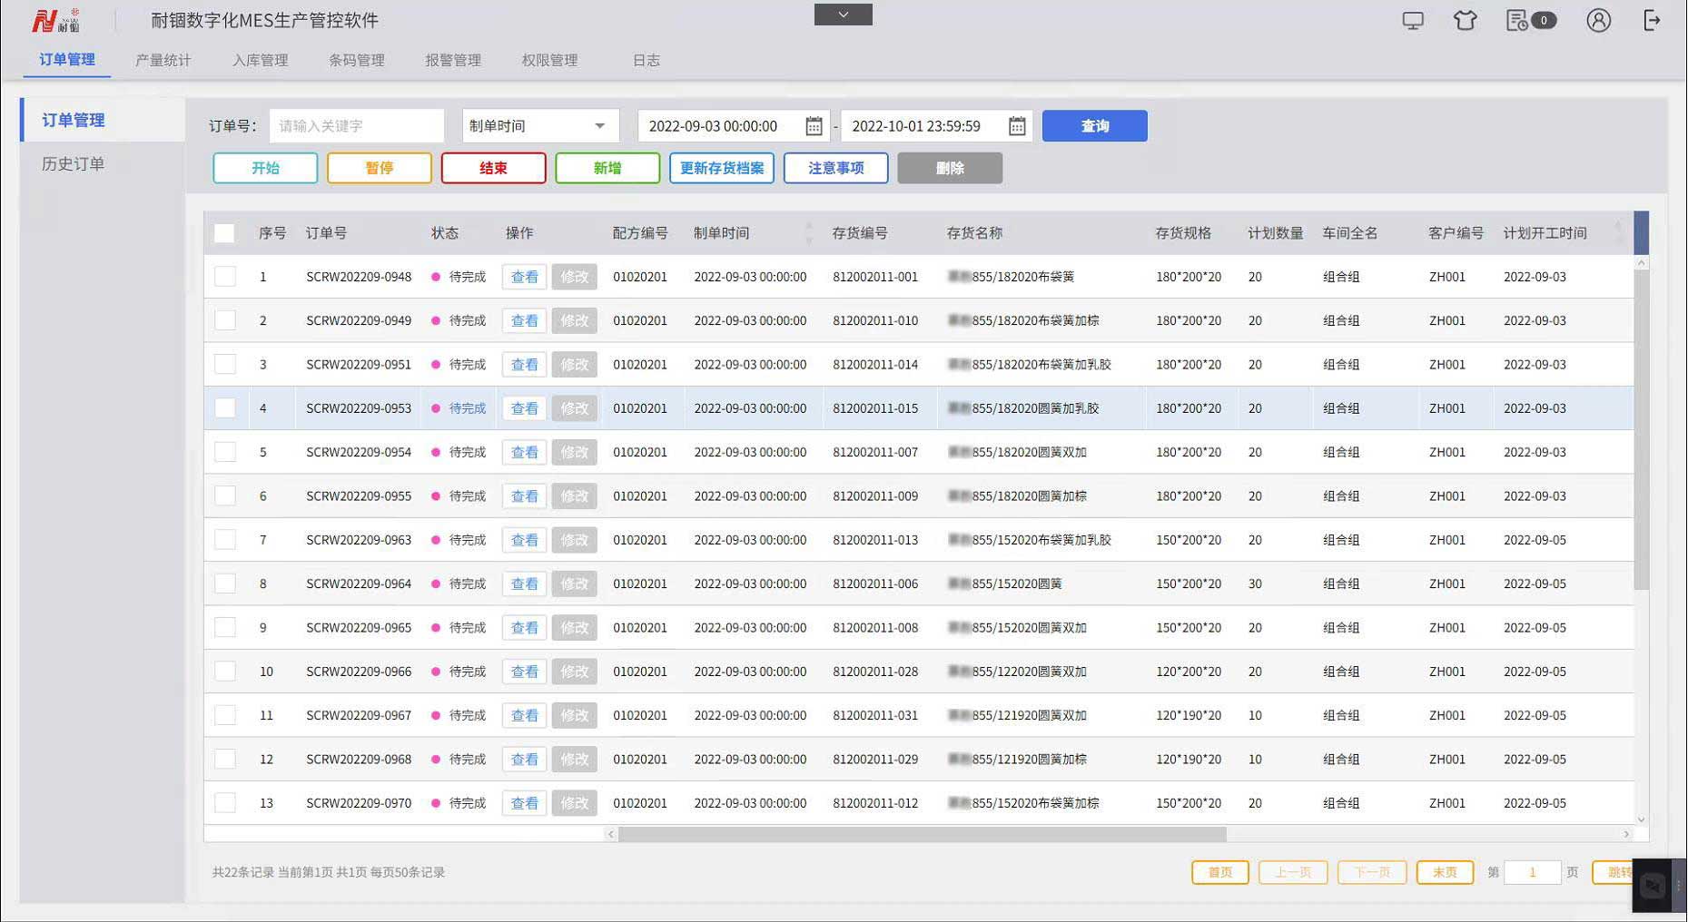Click the 暂停 button
This screenshot has height=922, width=1688.
tap(380, 168)
